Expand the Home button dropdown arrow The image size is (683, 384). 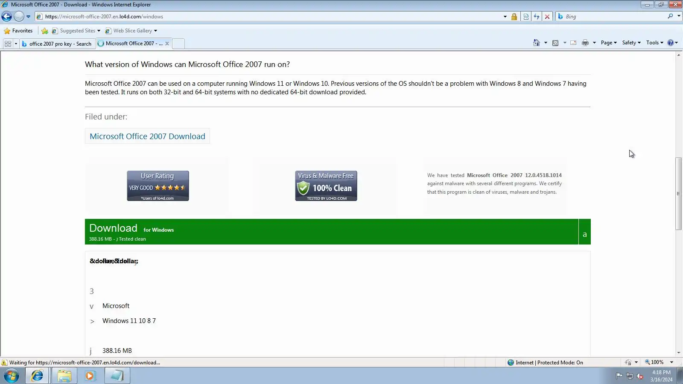tap(546, 43)
